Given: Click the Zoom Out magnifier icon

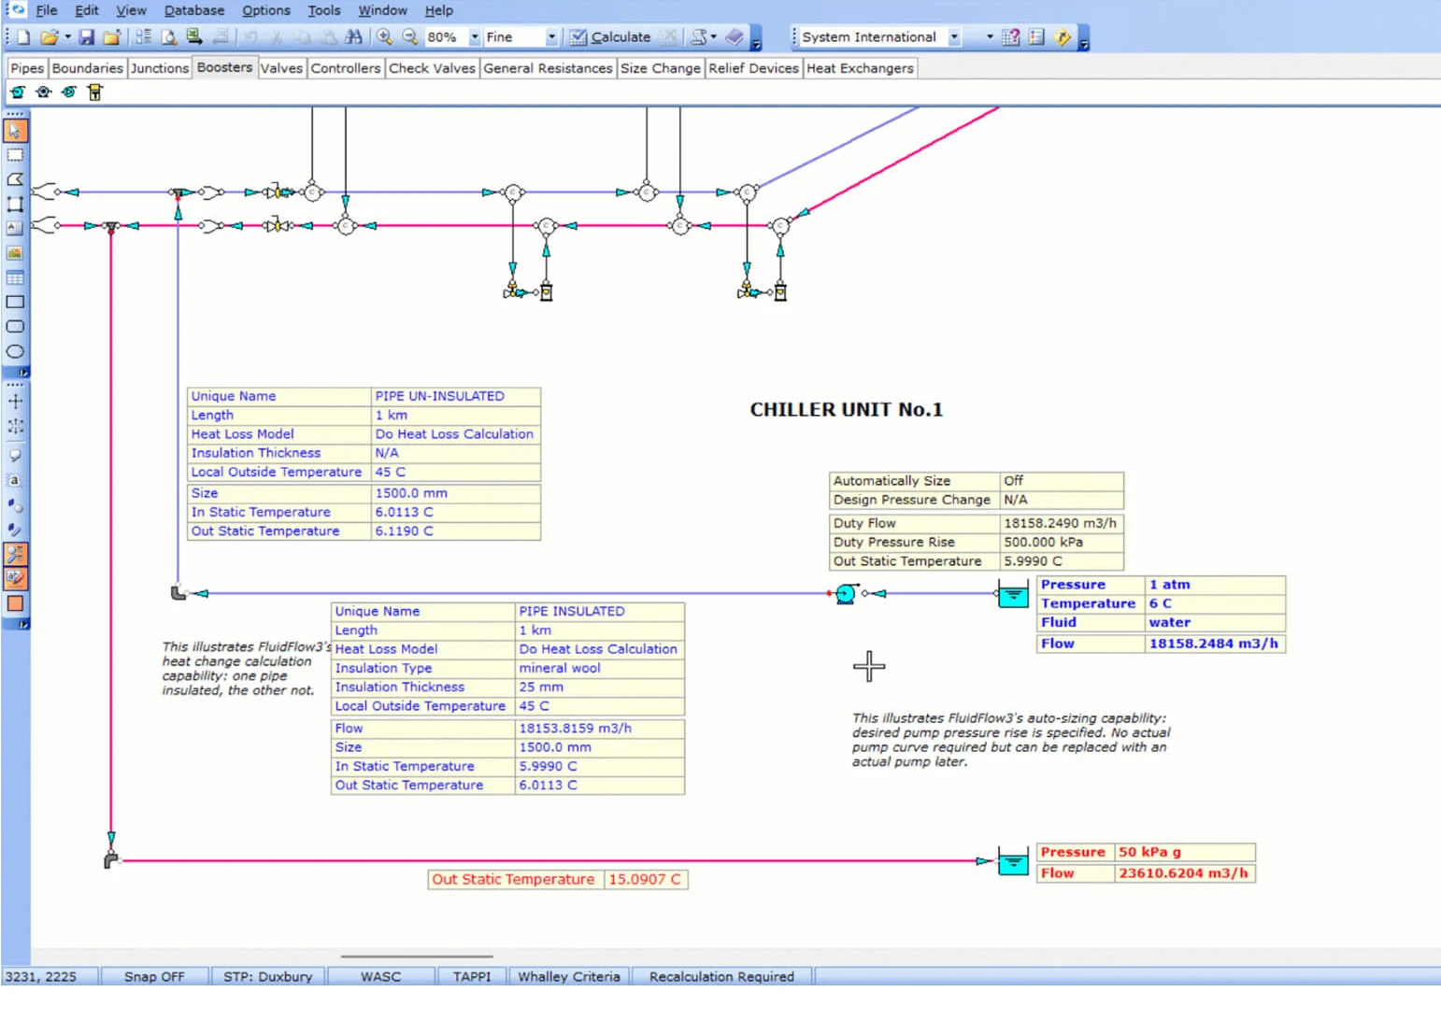Looking at the screenshot, I should point(409,37).
